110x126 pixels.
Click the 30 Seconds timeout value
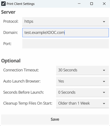coord(68,70)
